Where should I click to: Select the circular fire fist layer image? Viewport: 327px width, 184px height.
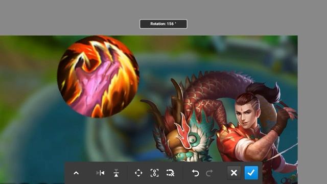point(98,77)
